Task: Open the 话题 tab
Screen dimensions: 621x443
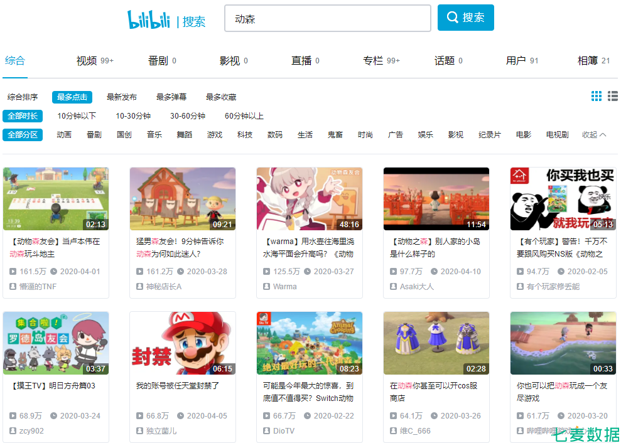Action: [x=448, y=61]
